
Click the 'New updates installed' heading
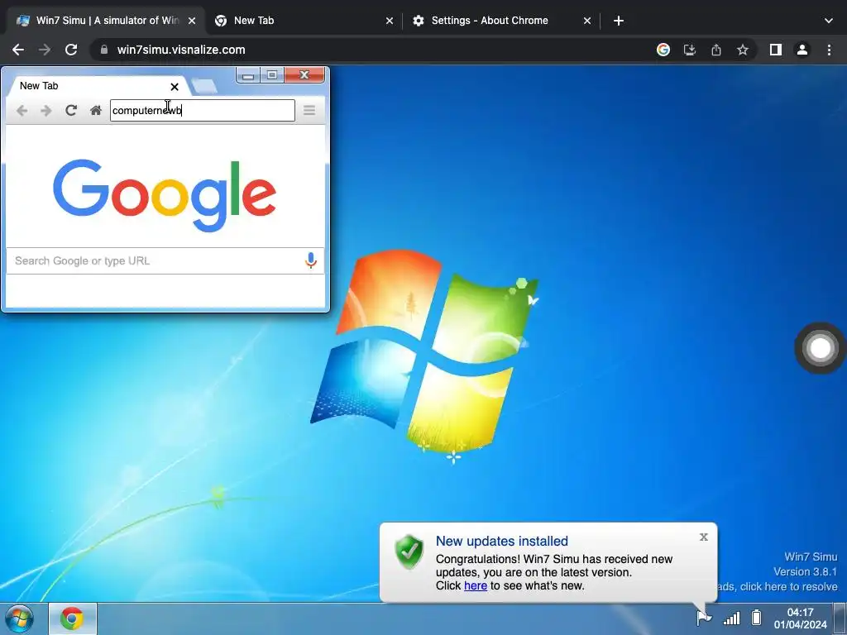(x=502, y=541)
